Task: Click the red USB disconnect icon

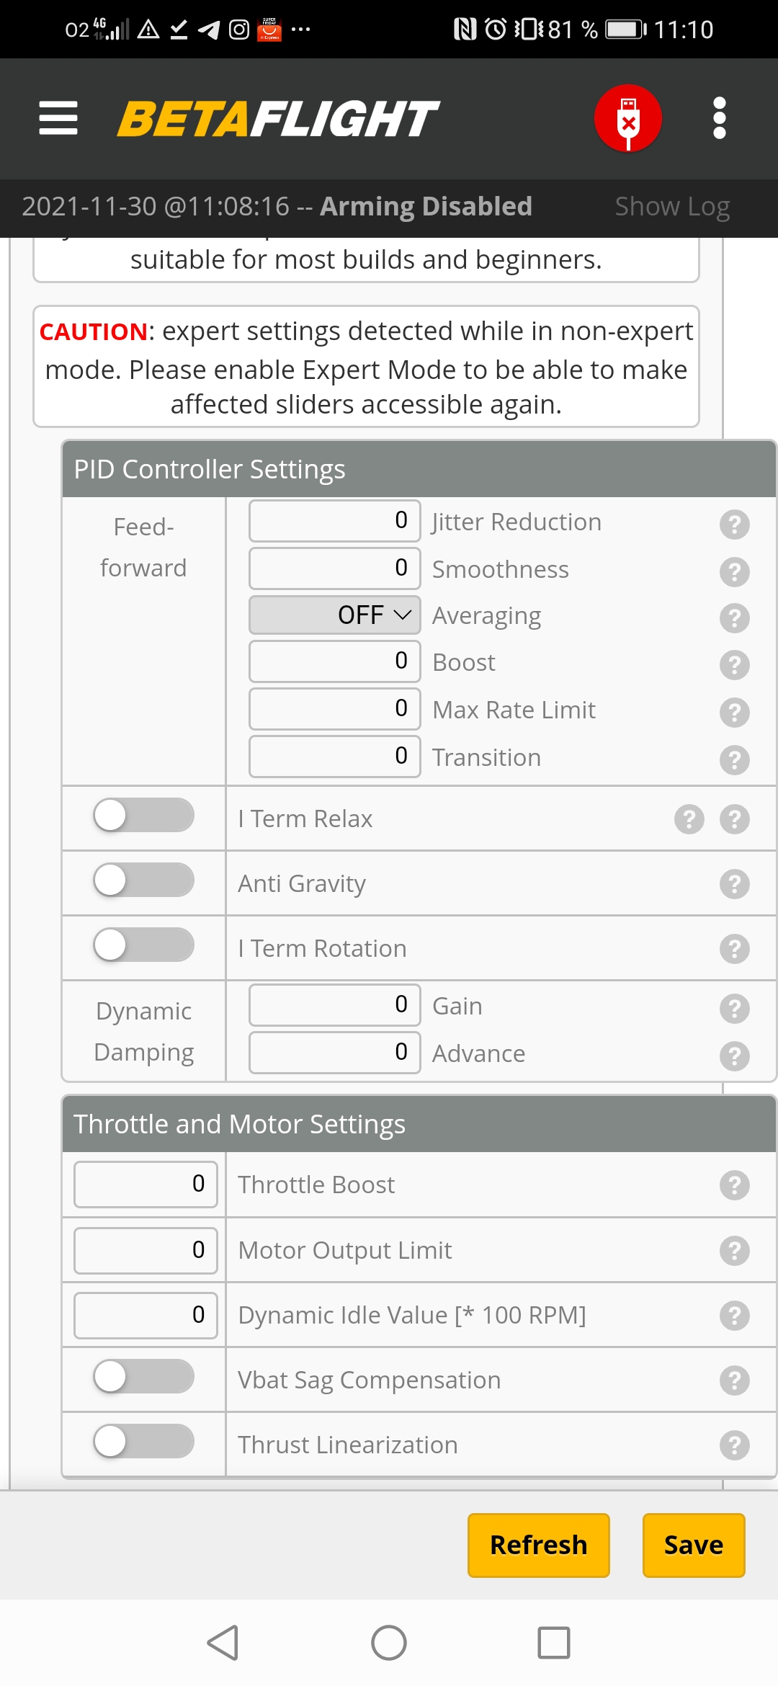Action: tap(627, 117)
